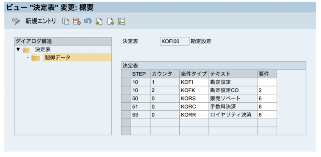Select the row of KOFI via row selector
The height and width of the screenshot is (157, 321).
[x=126, y=82]
